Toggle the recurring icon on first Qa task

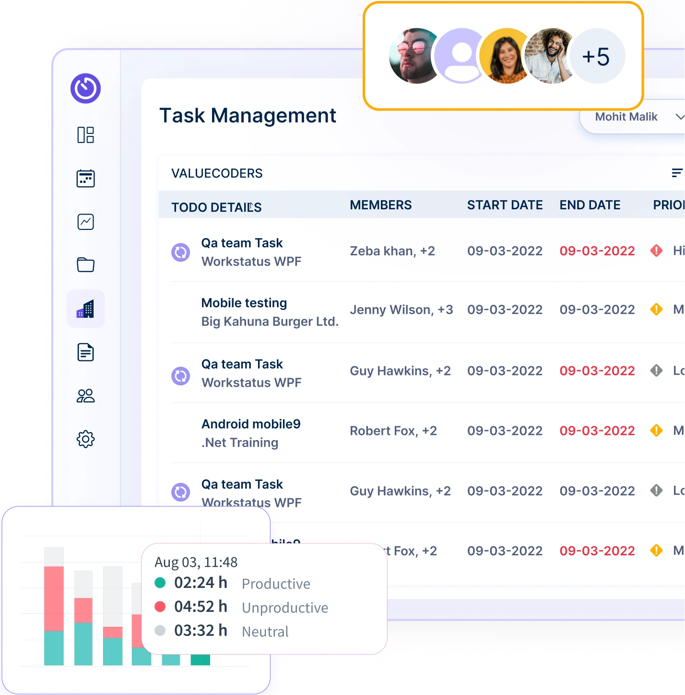coord(181,252)
